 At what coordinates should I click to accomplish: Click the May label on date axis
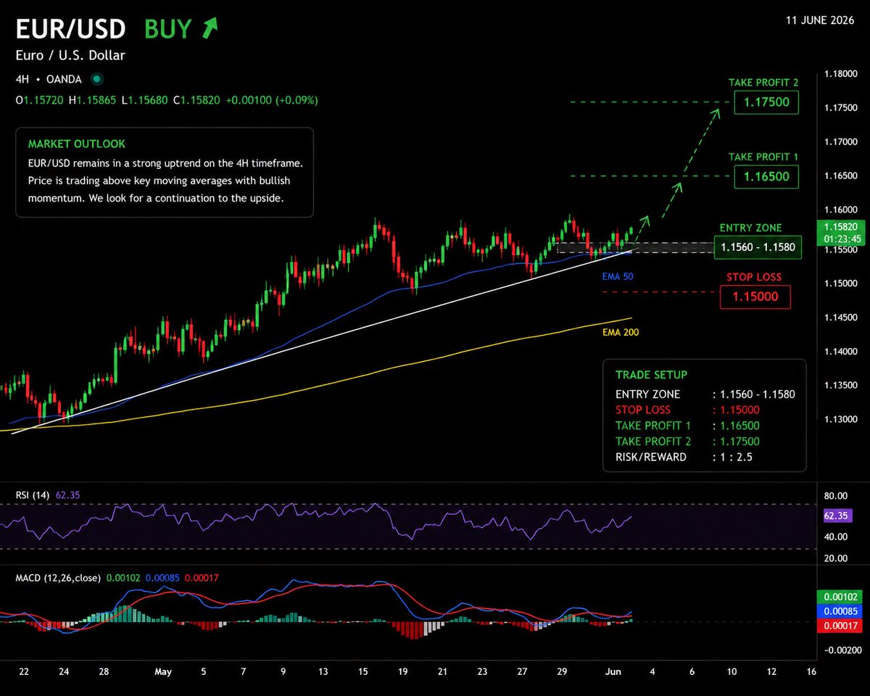coord(162,672)
